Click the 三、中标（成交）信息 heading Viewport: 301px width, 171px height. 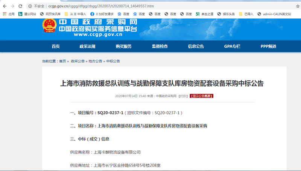click(x=90, y=139)
